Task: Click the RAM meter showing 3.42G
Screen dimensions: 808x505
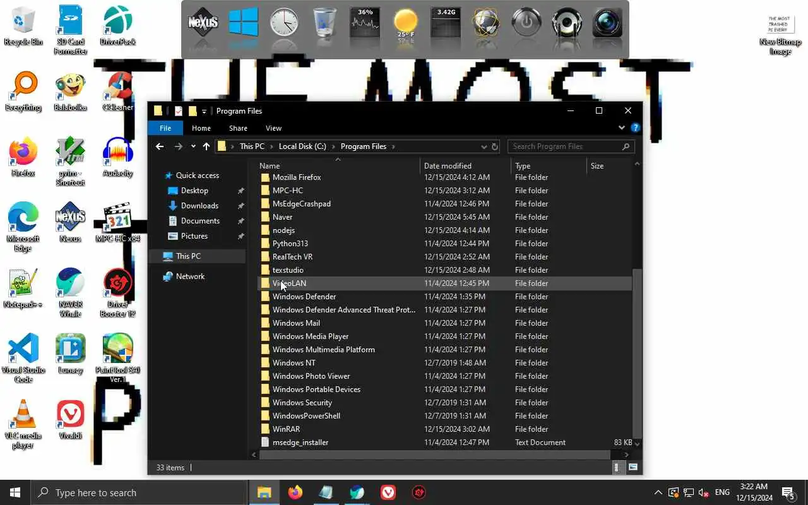Action: coord(446,23)
